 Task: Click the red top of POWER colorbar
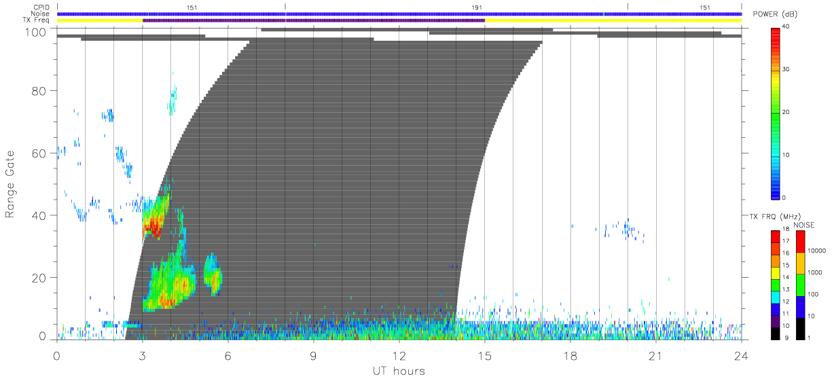point(775,35)
